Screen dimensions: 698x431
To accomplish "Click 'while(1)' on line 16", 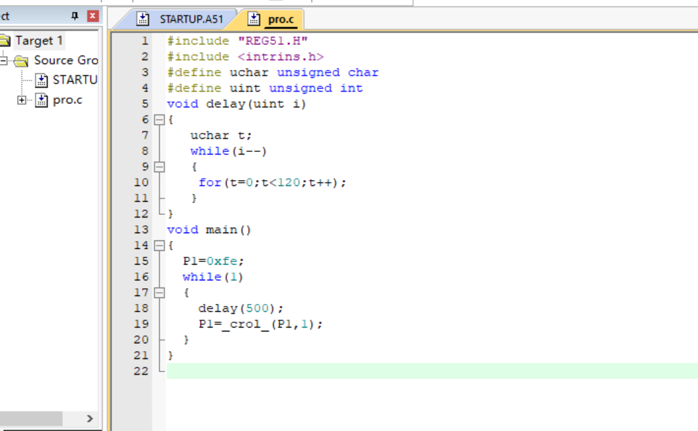I will (213, 276).
